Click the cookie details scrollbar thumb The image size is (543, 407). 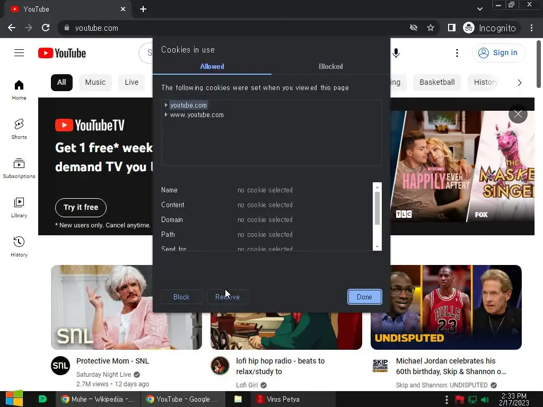click(377, 208)
